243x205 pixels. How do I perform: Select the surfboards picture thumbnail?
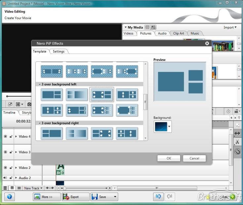pyautogui.click(x=223, y=46)
